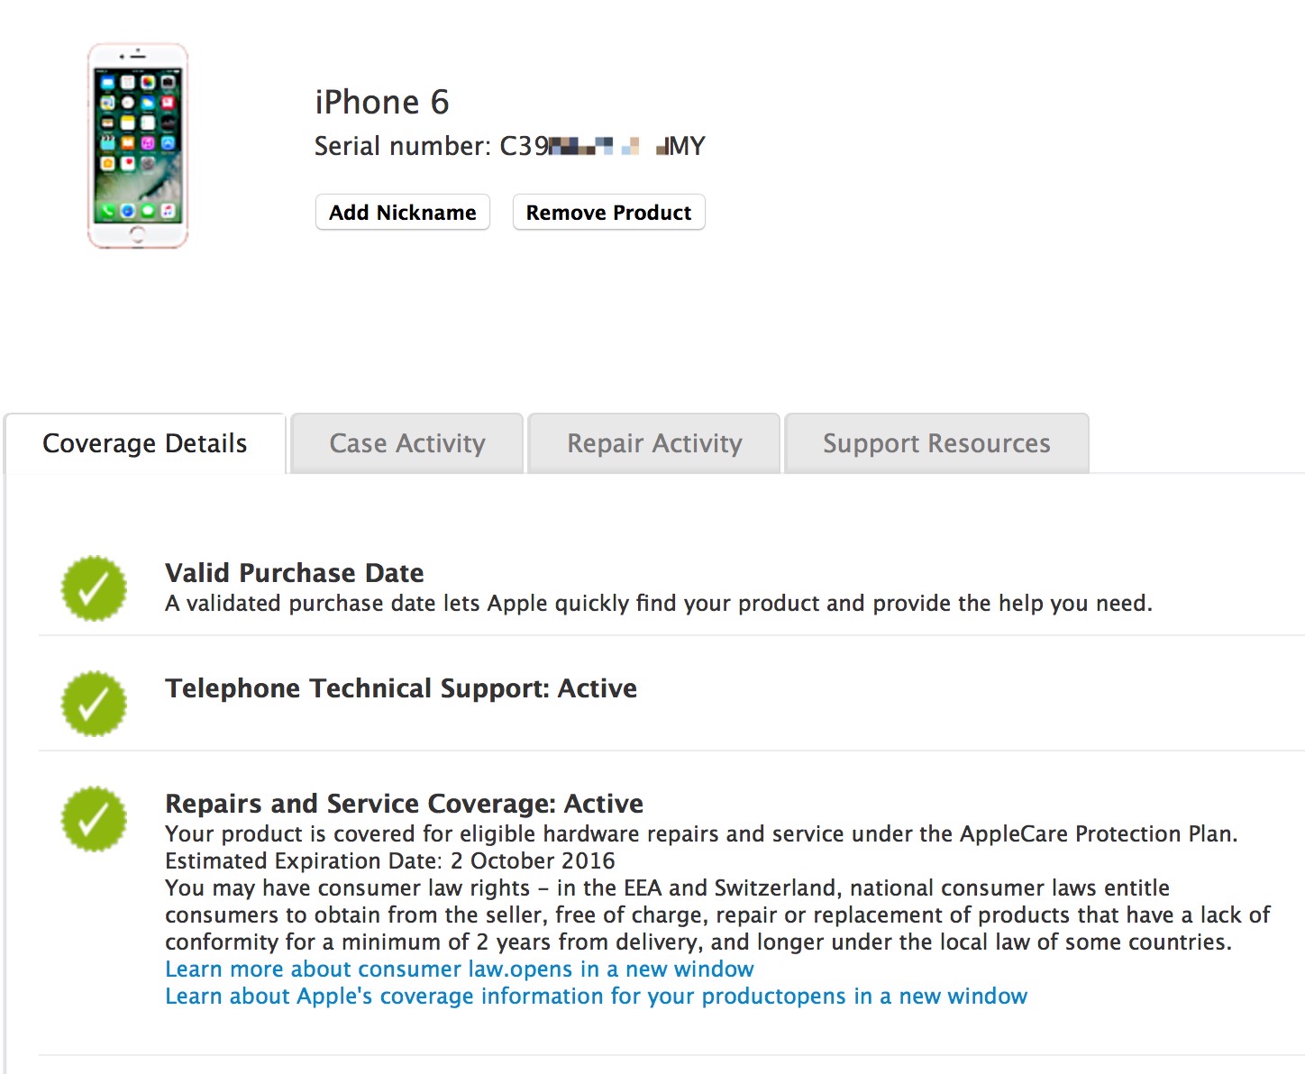Click the iPhone 6 product title

[x=382, y=103]
